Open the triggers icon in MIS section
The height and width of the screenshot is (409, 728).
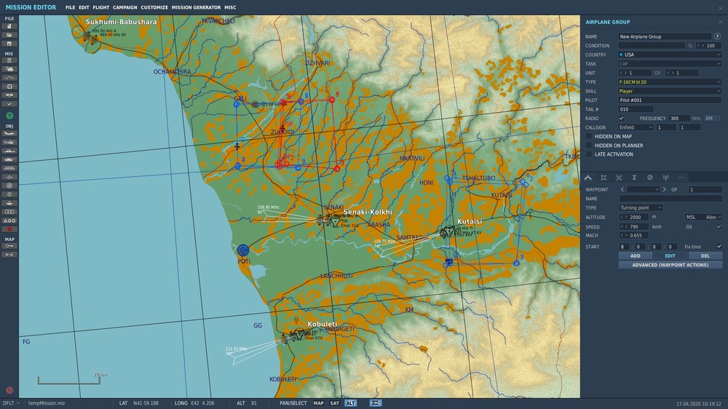(x=9, y=78)
